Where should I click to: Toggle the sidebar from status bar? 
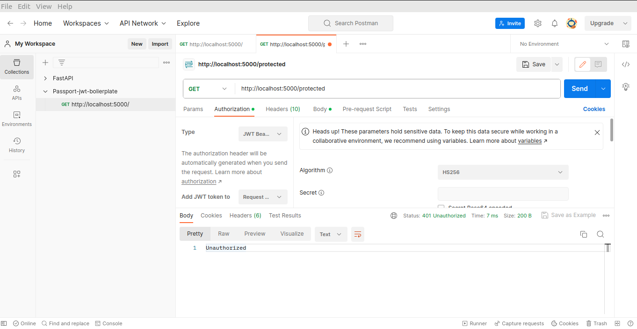tap(4, 323)
